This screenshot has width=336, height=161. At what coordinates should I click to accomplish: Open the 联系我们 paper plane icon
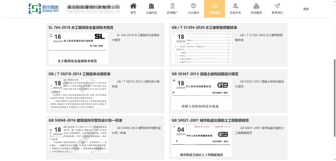[x=277, y=6]
